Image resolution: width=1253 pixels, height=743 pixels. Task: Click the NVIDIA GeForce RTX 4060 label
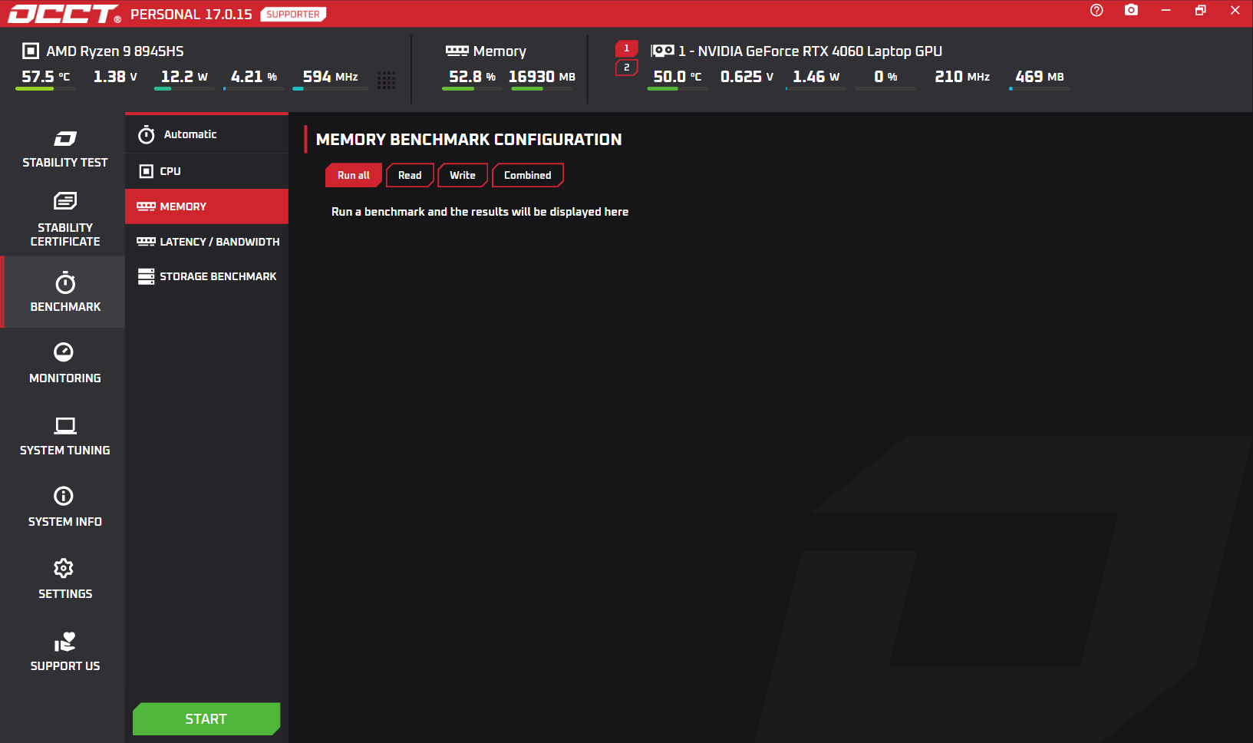pyautogui.click(x=810, y=51)
